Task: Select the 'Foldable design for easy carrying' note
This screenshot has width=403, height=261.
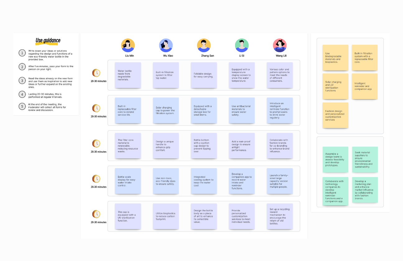Action: [204, 75]
